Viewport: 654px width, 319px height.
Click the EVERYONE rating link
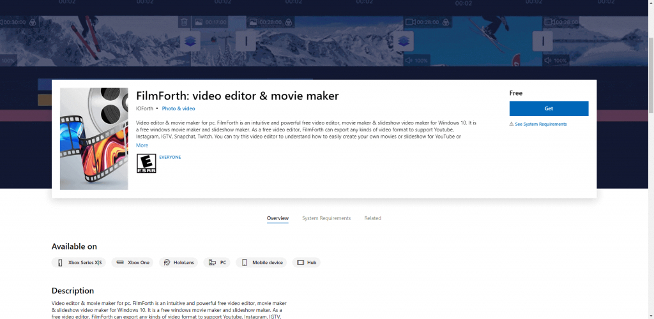point(170,157)
